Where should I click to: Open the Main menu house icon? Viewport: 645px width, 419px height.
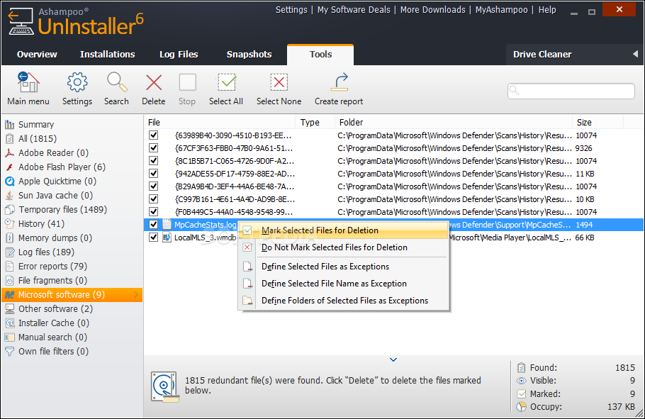[28, 82]
